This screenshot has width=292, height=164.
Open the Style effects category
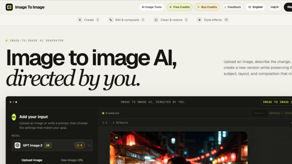[213, 20]
